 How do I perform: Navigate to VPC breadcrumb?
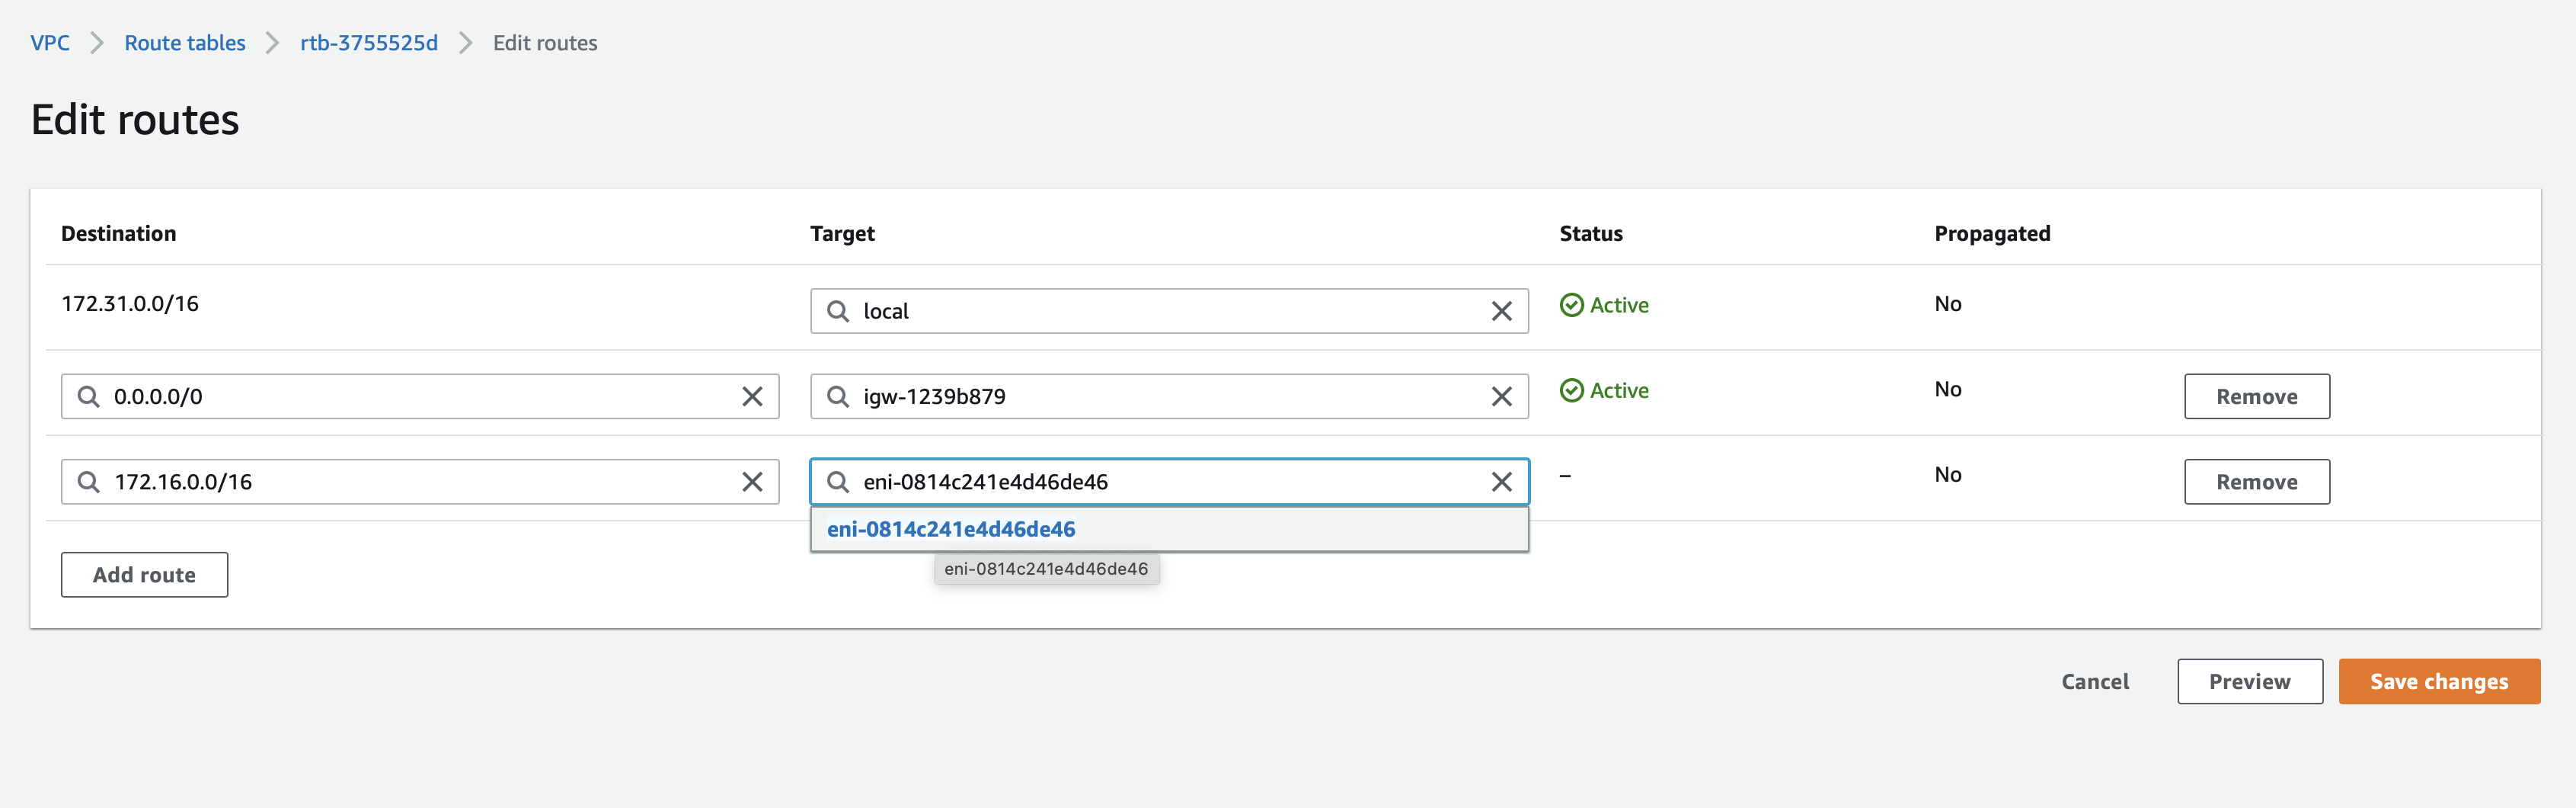point(50,43)
